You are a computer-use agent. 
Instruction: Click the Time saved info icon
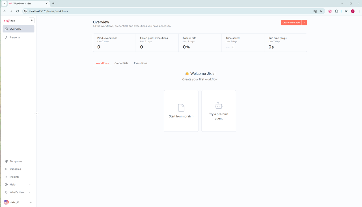pyautogui.click(x=233, y=47)
